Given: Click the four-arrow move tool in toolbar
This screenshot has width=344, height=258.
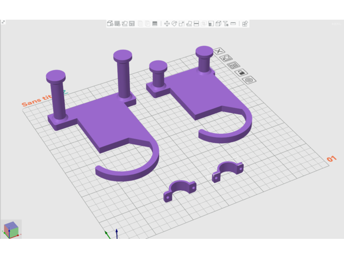Looking at the screenshot, I should pyautogui.click(x=167, y=24).
